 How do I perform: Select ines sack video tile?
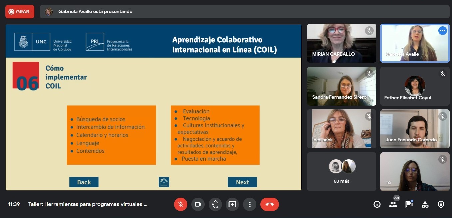(x=342, y=129)
